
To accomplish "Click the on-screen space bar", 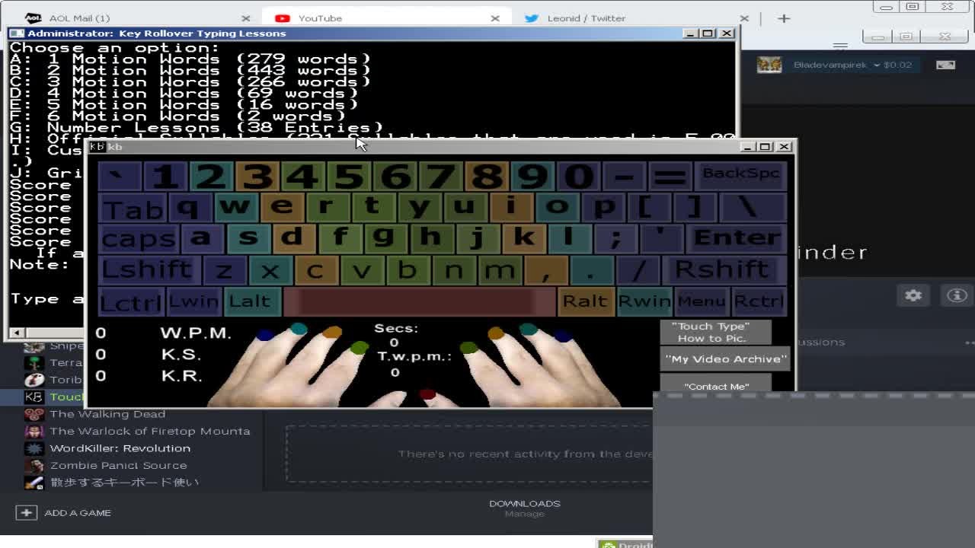I will coord(420,301).
